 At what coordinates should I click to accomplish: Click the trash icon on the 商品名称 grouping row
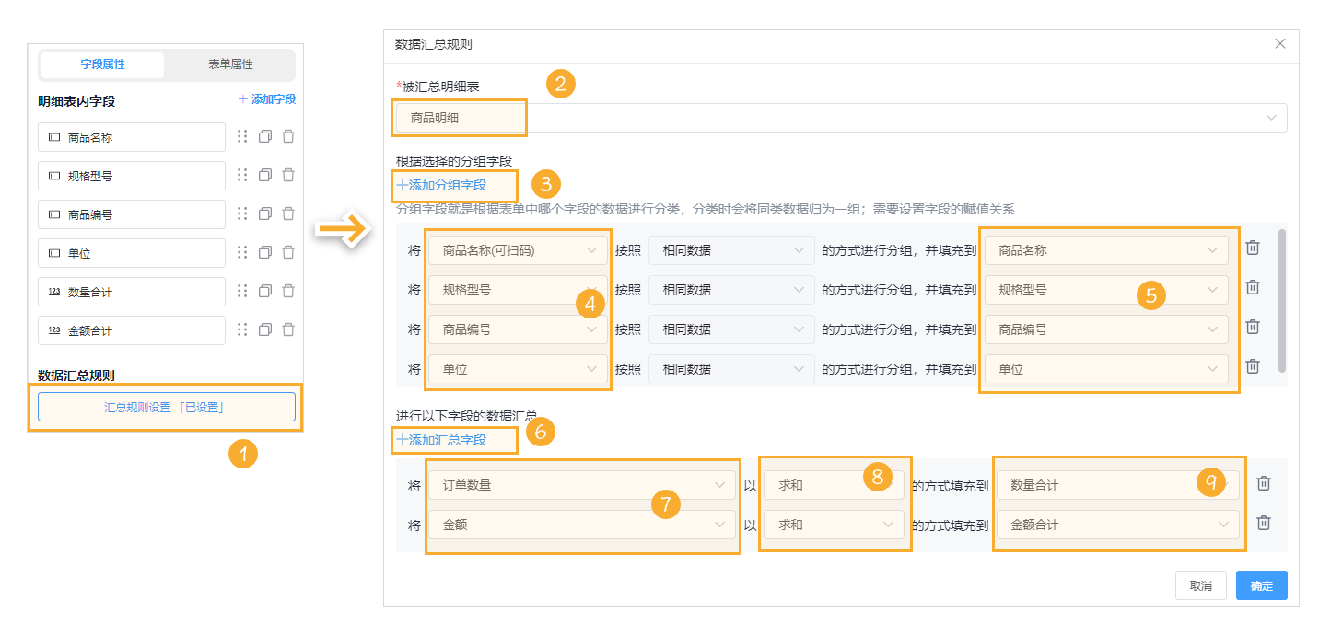point(1253,247)
